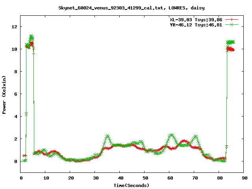Click the x-axis tick label 50
The image size is (252, 189).
[145, 178]
